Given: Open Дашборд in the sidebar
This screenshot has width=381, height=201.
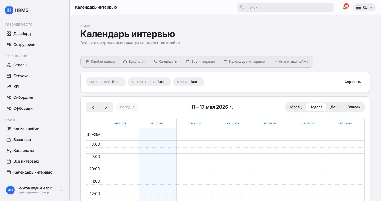Looking at the screenshot, I should click(35, 34).
